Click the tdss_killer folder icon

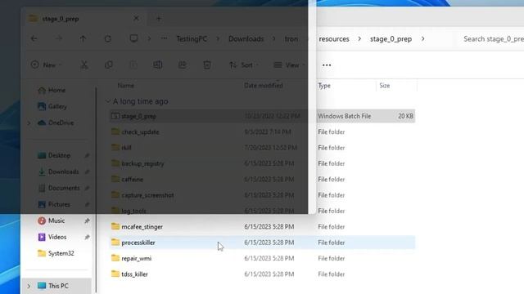tap(115, 274)
